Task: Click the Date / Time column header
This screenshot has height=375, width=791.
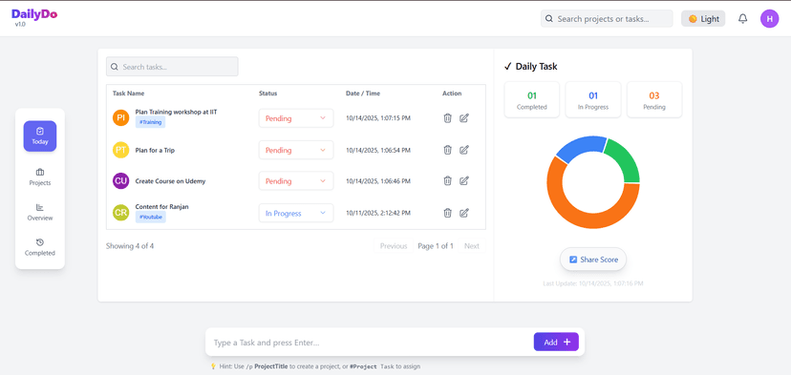Action: pyautogui.click(x=363, y=94)
